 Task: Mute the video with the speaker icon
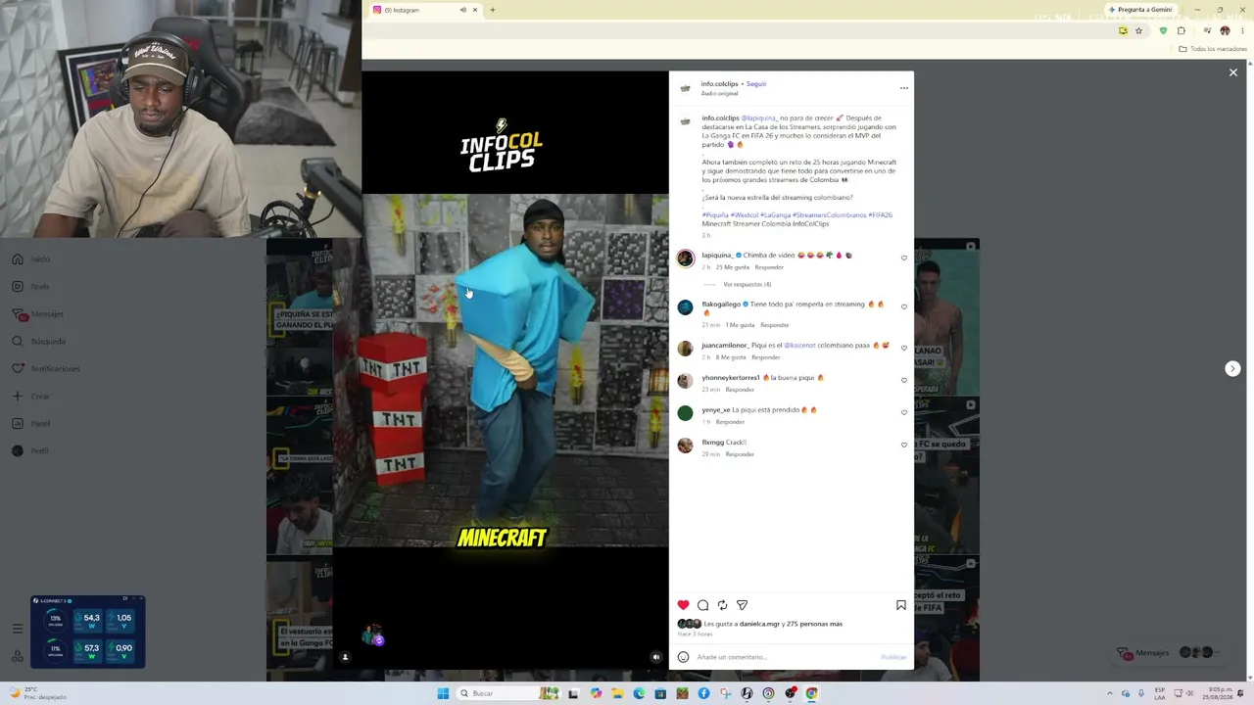click(x=656, y=657)
